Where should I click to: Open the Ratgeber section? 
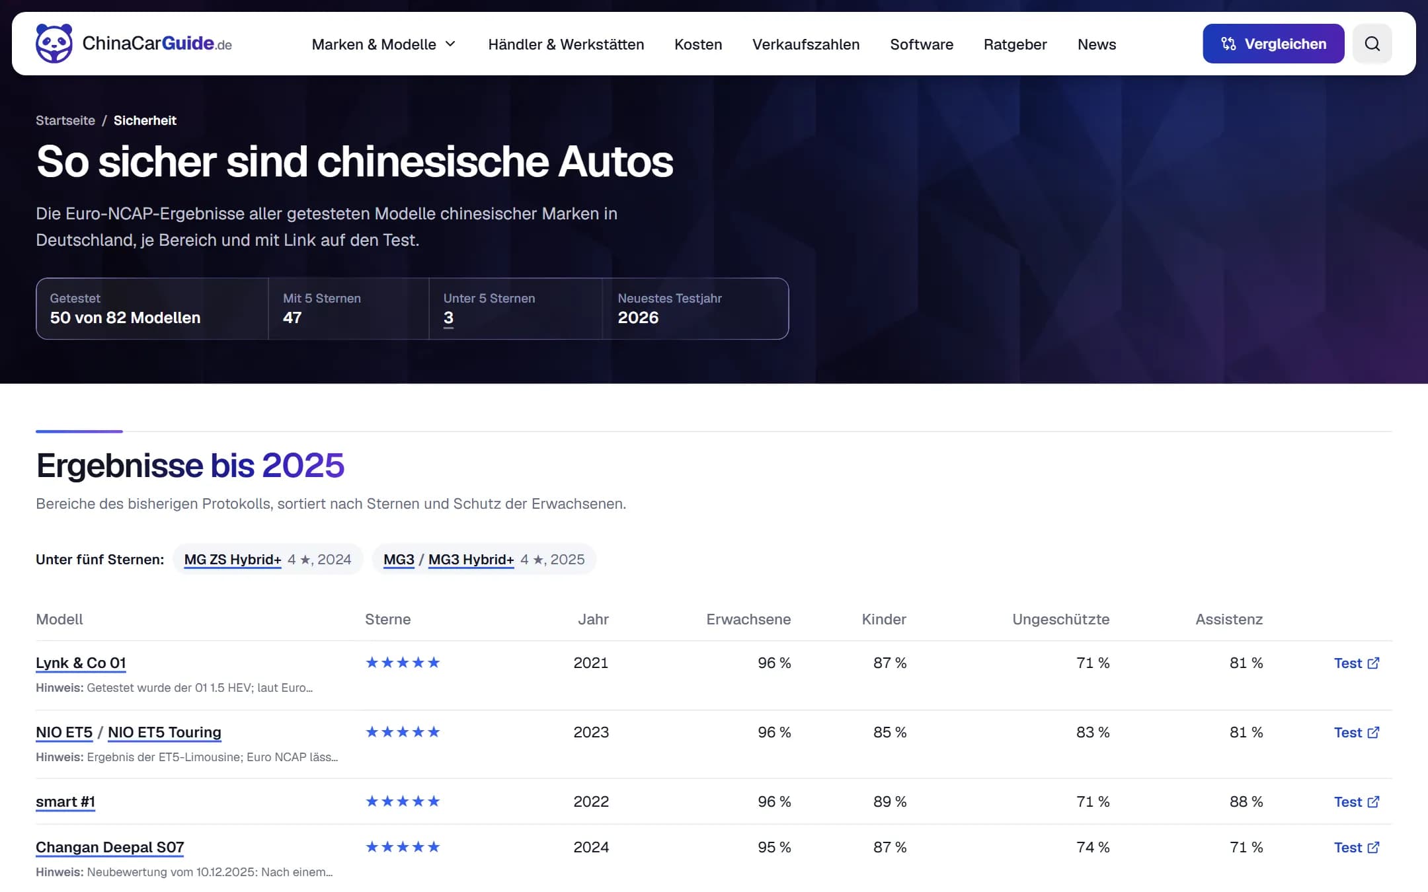tap(1015, 44)
